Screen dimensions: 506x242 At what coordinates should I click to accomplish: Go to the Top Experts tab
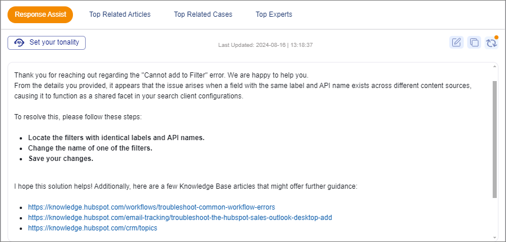point(274,14)
